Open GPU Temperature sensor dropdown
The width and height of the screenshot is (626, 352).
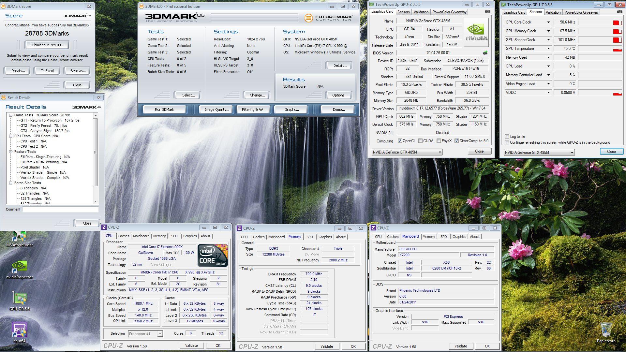[548, 49]
